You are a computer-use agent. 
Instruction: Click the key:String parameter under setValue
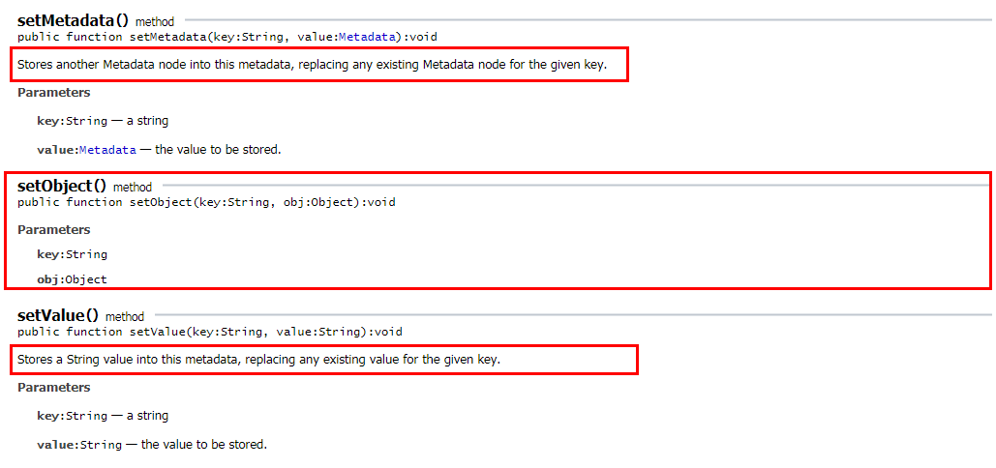tap(72, 416)
